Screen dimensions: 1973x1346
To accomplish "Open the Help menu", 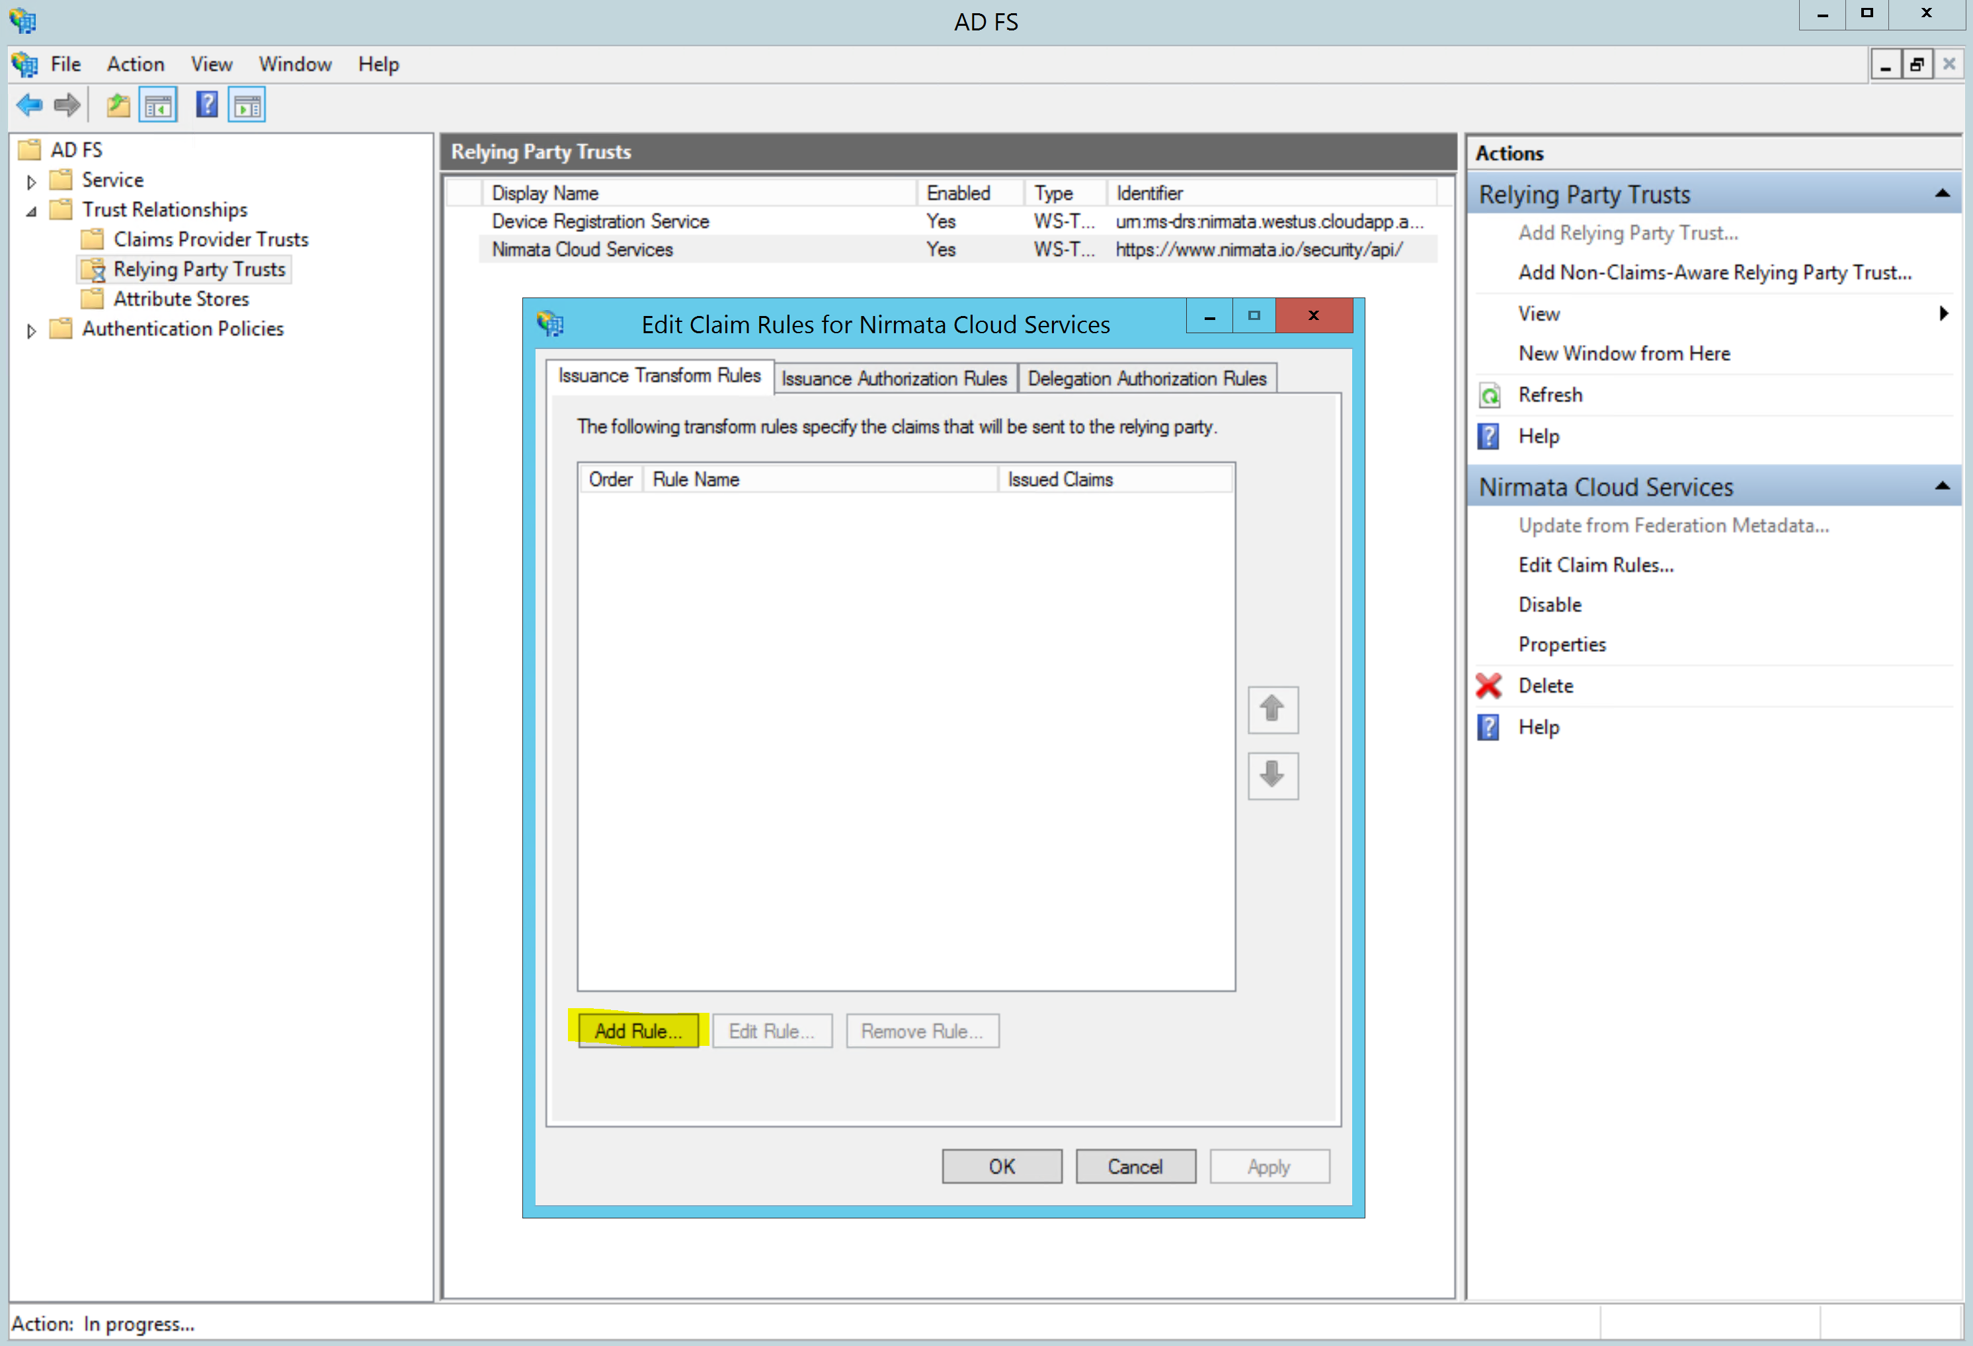I will click(x=378, y=65).
